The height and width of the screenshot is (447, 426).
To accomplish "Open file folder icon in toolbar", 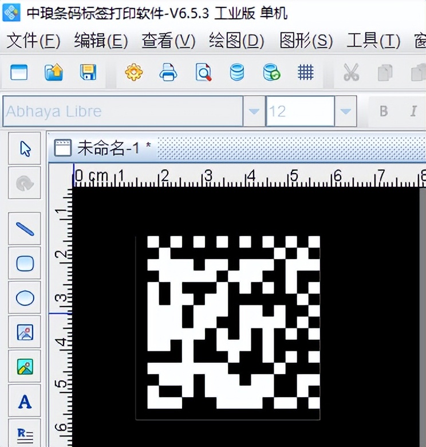I will 53,72.
